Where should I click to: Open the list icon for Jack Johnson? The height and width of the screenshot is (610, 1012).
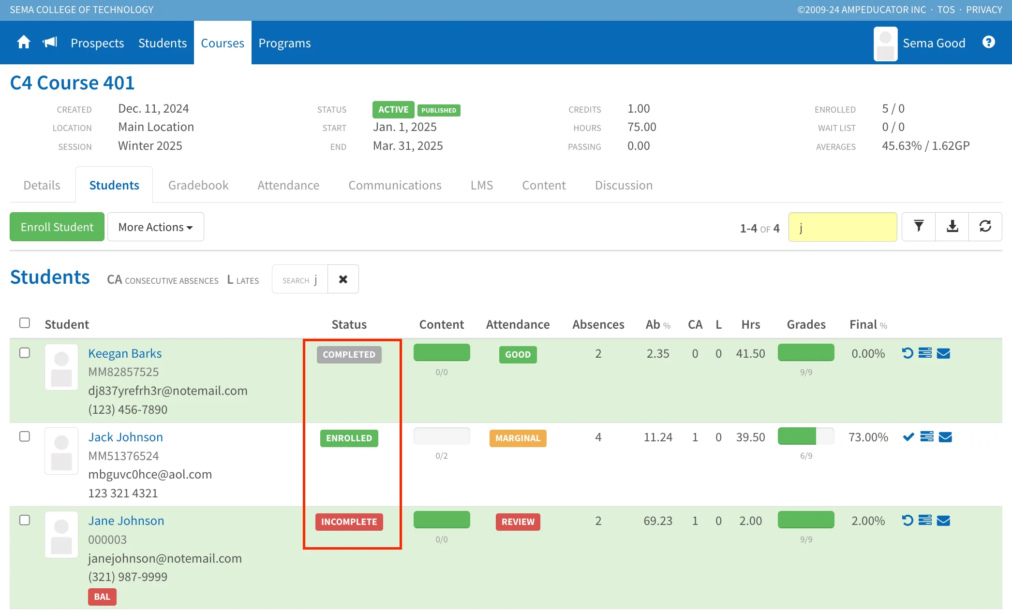(x=927, y=437)
